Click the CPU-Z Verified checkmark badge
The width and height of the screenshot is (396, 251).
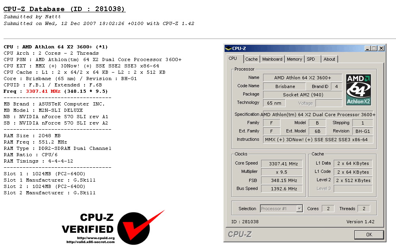click(141, 228)
